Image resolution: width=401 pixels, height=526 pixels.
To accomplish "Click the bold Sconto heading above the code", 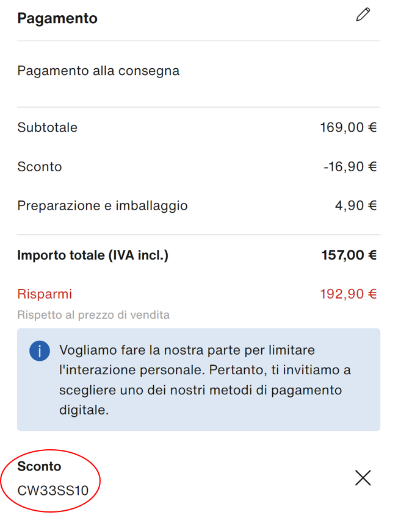I will [x=39, y=466].
